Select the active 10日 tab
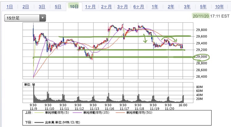 [74, 6]
